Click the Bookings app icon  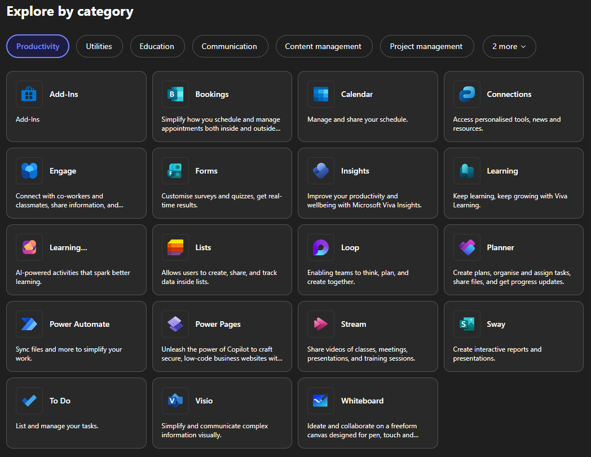click(175, 94)
